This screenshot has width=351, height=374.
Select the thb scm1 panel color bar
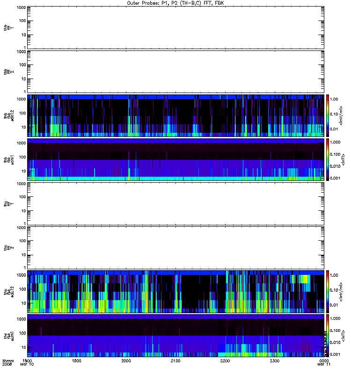tap(328, 159)
